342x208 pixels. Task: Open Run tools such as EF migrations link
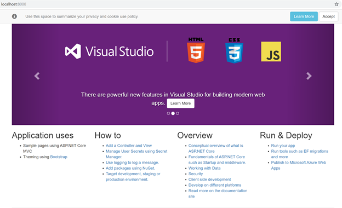point(300,154)
